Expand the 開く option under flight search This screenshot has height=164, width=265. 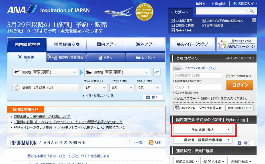[152, 97]
